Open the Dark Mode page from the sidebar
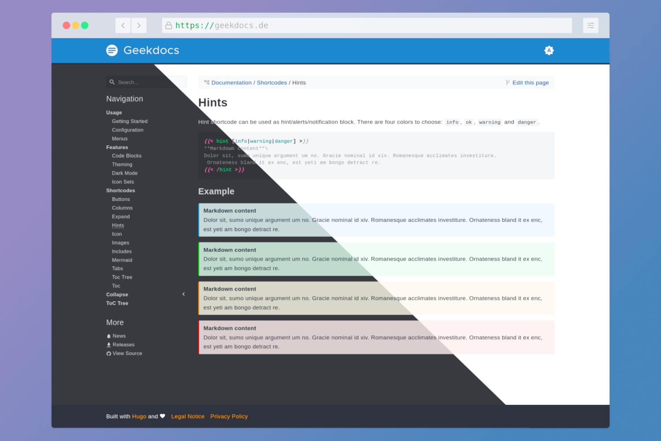Image resolution: width=661 pixels, height=441 pixels. [x=125, y=173]
